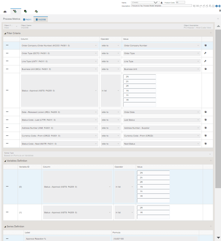Remove variable {0} row
The image size is (221, 241).
coord(7,186)
